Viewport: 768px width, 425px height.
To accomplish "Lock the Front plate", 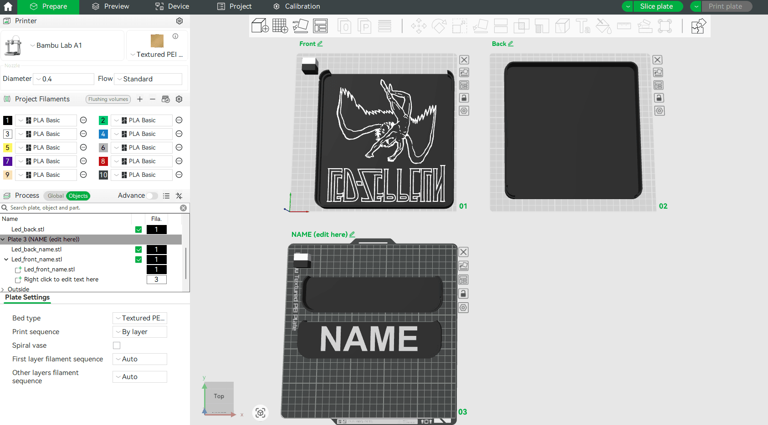I will click(464, 98).
